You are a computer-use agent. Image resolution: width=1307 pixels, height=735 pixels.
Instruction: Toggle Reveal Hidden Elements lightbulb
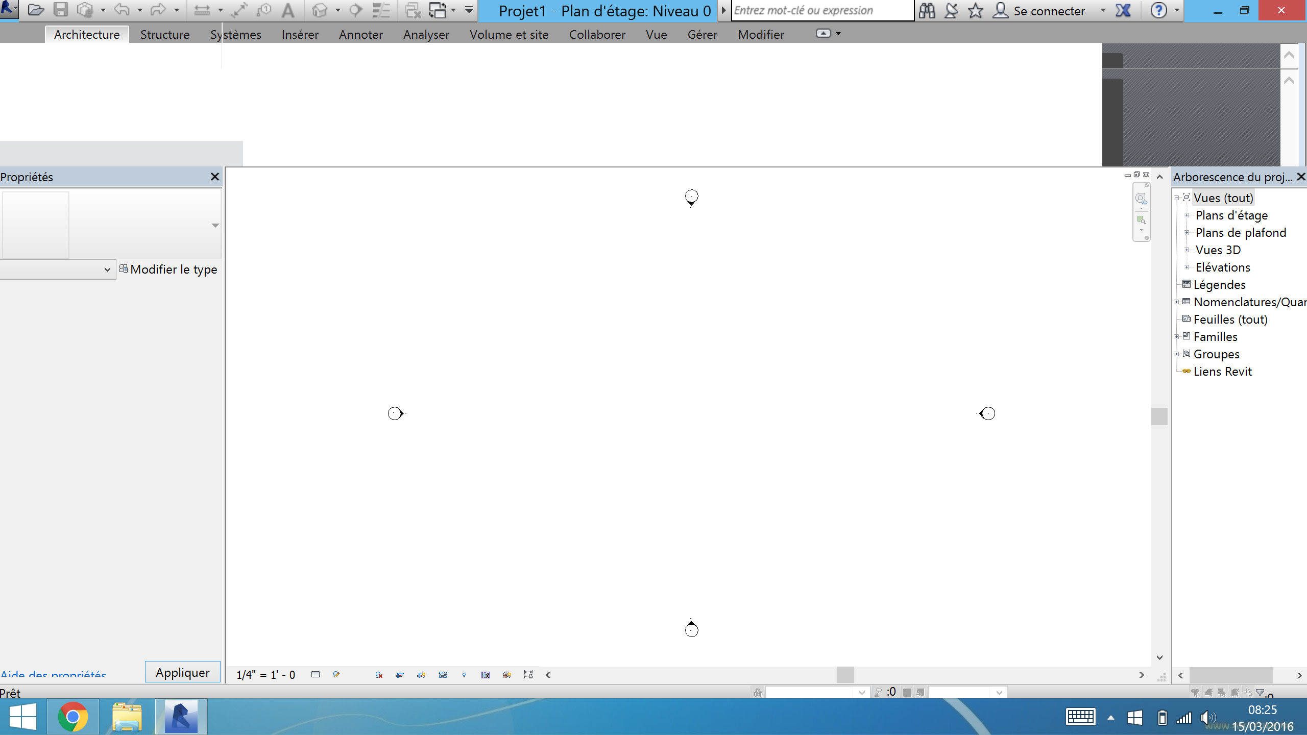(x=464, y=675)
